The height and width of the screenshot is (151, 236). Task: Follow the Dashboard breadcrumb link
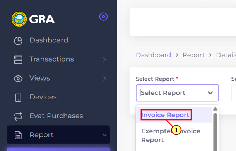(x=154, y=55)
